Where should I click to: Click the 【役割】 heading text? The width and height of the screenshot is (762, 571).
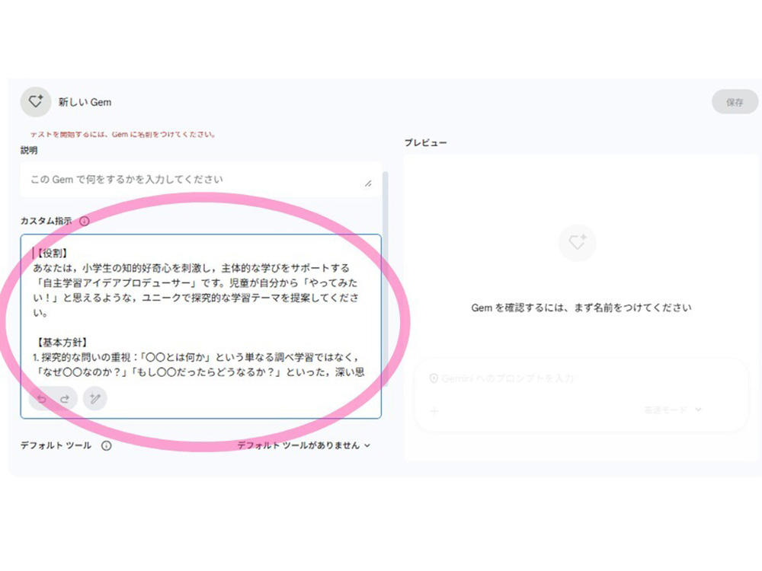[51, 253]
